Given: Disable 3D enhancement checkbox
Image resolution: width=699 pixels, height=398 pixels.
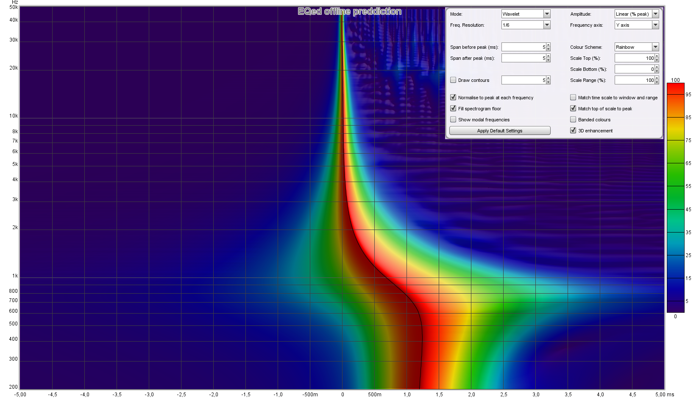Looking at the screenshot, I should (573, 130).
